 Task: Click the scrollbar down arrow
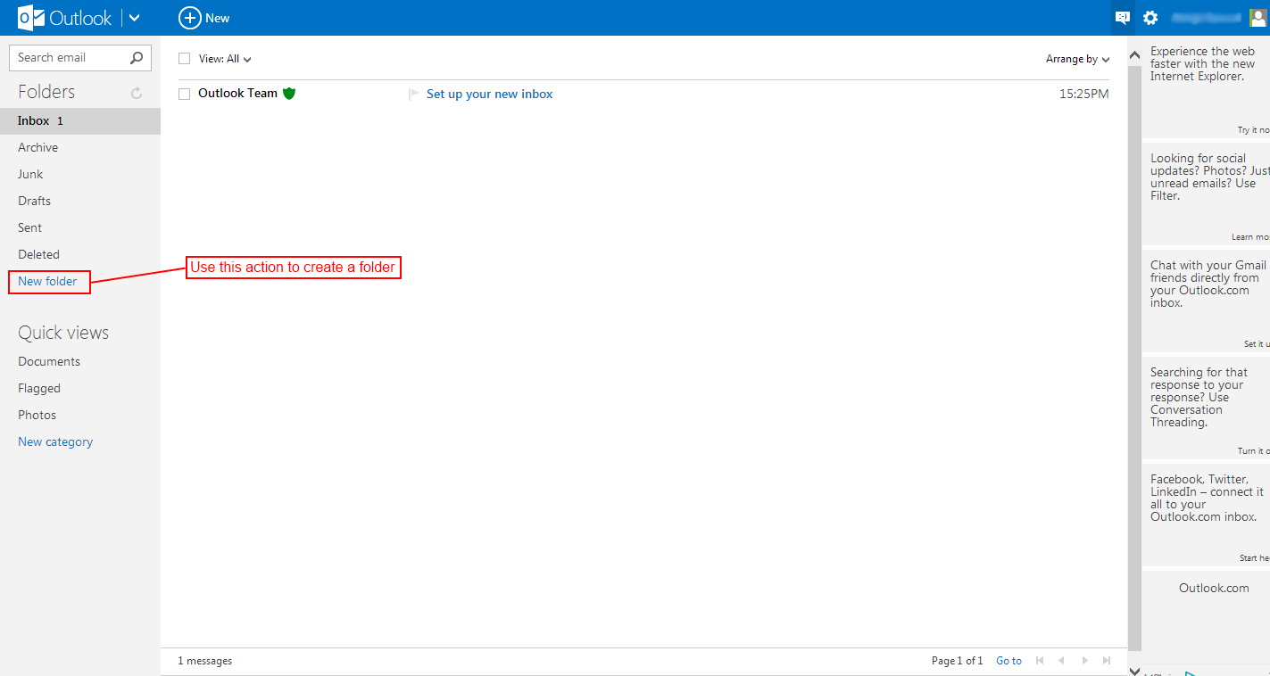1134,670
